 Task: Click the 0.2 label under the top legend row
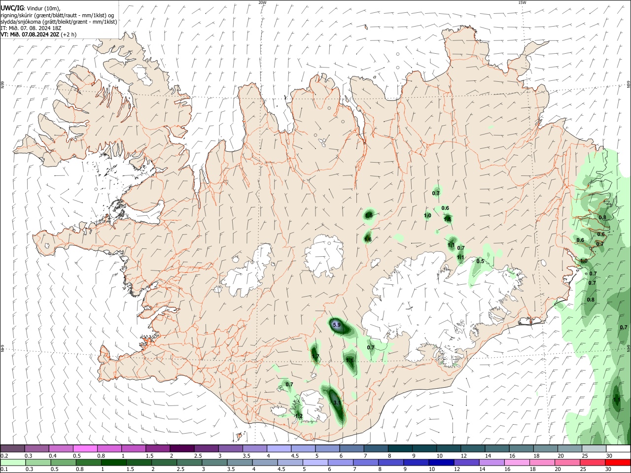click(4, 456)
